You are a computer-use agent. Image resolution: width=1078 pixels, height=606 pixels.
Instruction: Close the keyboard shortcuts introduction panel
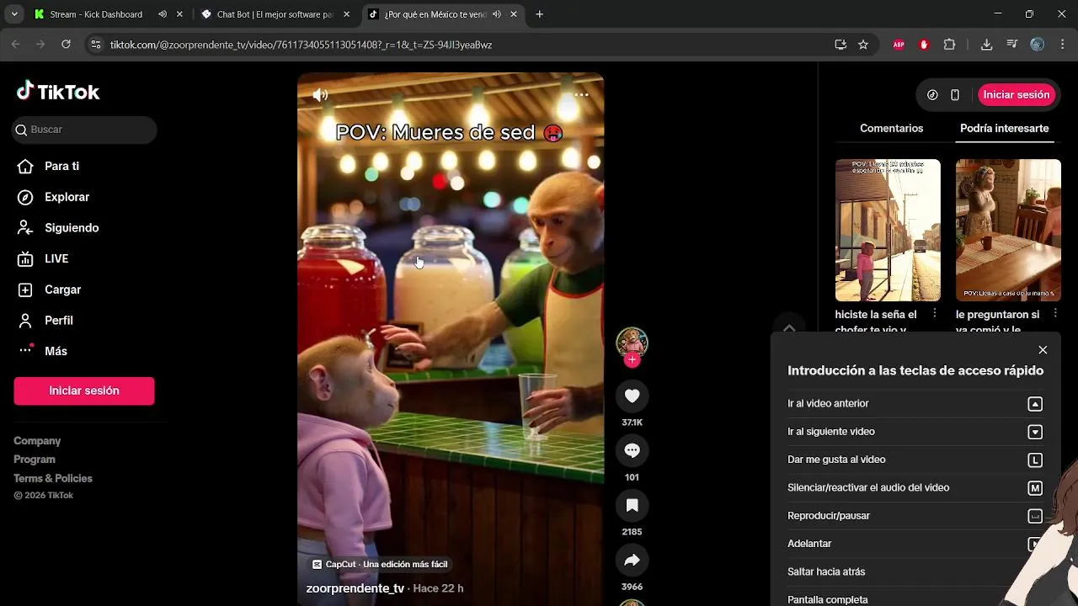click(1043, 350)
